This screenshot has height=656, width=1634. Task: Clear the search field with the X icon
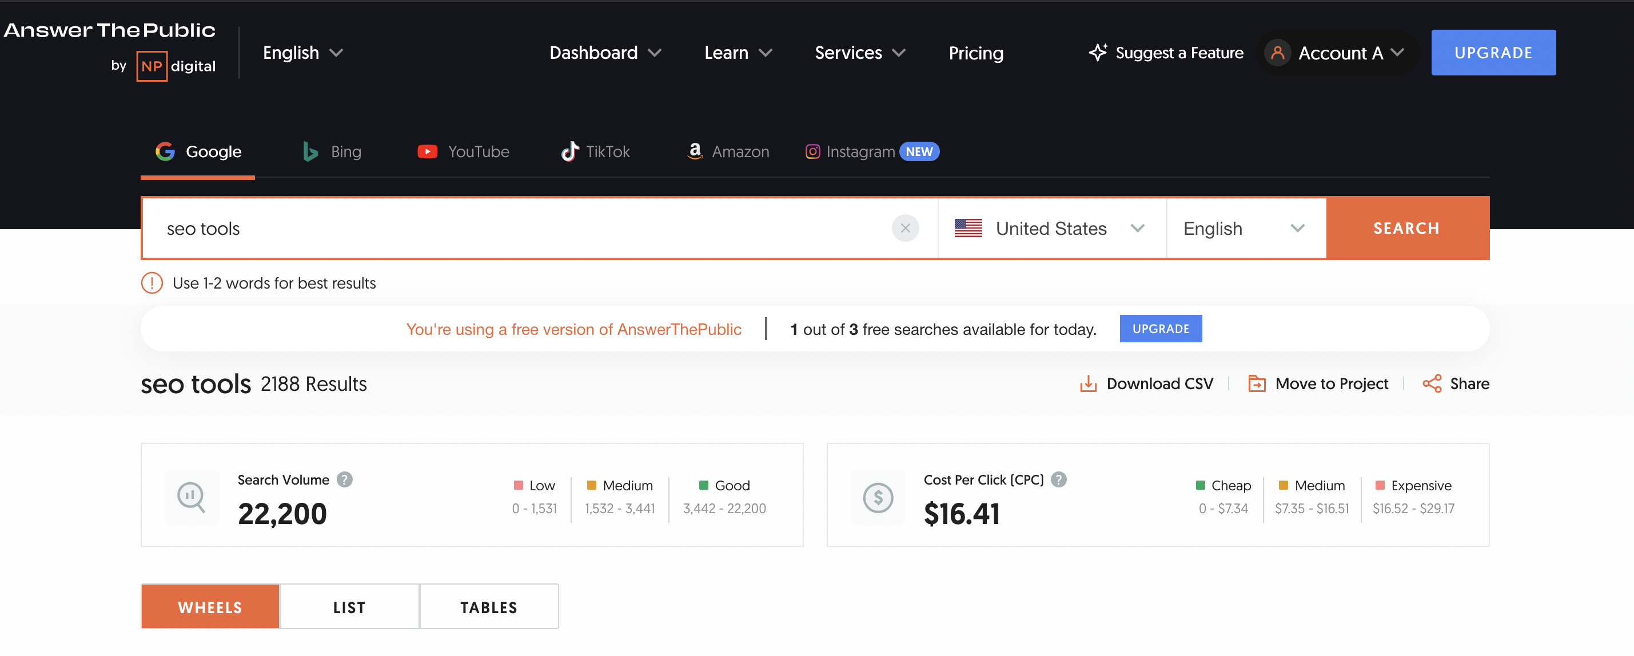tap(905, 228)
